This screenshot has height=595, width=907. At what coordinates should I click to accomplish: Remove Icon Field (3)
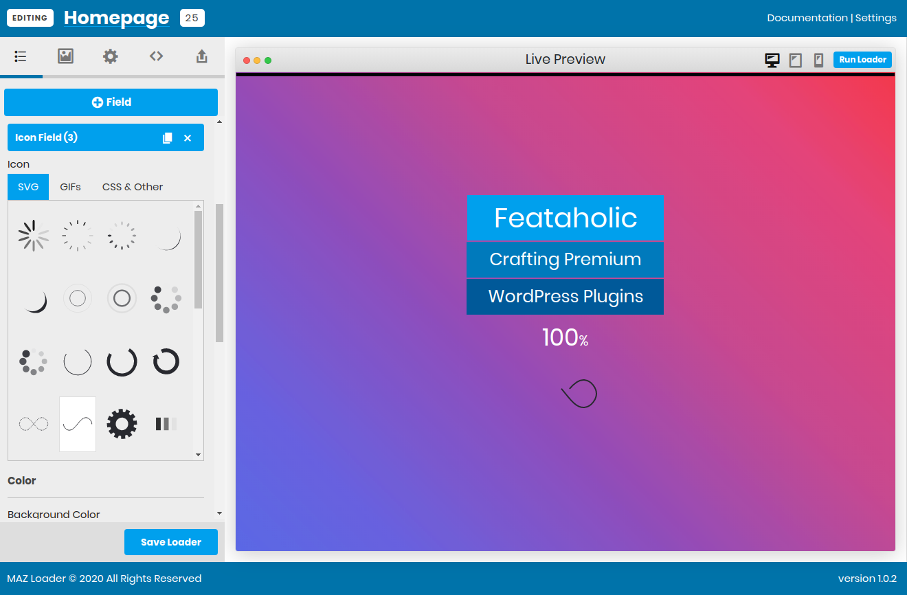pos(188,137)
